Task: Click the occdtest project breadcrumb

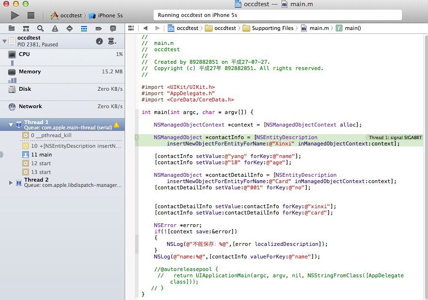Action: point(183,28)
